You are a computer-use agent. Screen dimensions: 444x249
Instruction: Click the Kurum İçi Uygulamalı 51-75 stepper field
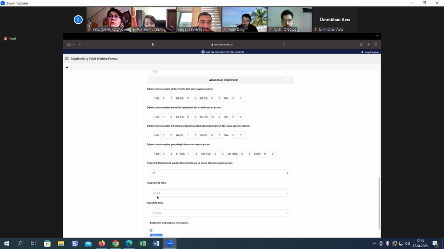tap(215, 117)
